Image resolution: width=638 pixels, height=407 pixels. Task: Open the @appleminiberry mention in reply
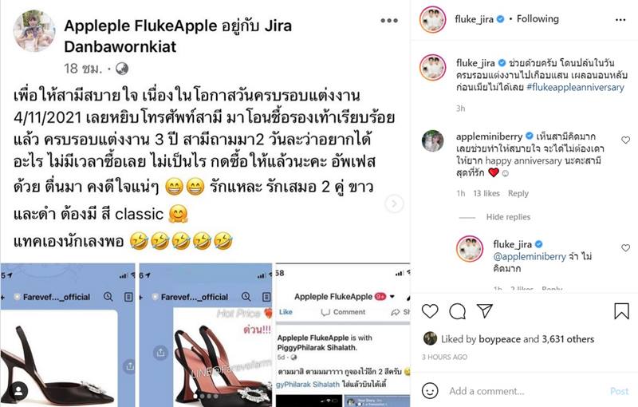530,256
